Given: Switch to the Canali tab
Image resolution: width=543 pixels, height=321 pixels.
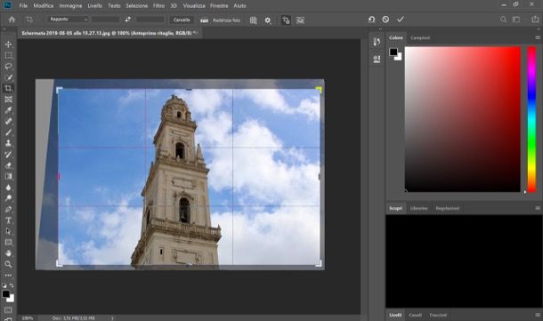Looking at the screenshot, I should (x=415, y=315).
